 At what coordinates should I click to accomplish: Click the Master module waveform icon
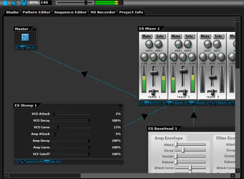(25, 37)
